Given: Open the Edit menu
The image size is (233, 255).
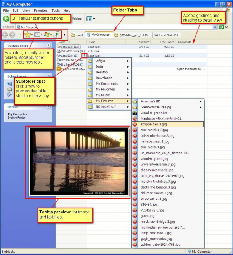Looking at the screenshot, I should 16,10.
